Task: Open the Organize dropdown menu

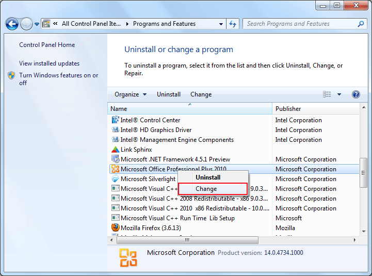Action: pos(131,94)
